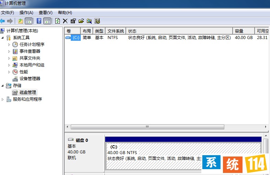Select the 磁盘管理 tree item

28,92
